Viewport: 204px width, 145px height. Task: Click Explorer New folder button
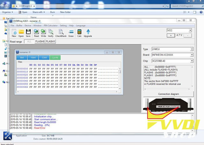coord(65,12)
